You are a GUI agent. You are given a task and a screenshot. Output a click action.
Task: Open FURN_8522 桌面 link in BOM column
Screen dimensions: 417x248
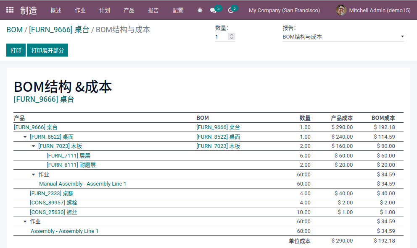pyautogui.click(x=218, y=137)
